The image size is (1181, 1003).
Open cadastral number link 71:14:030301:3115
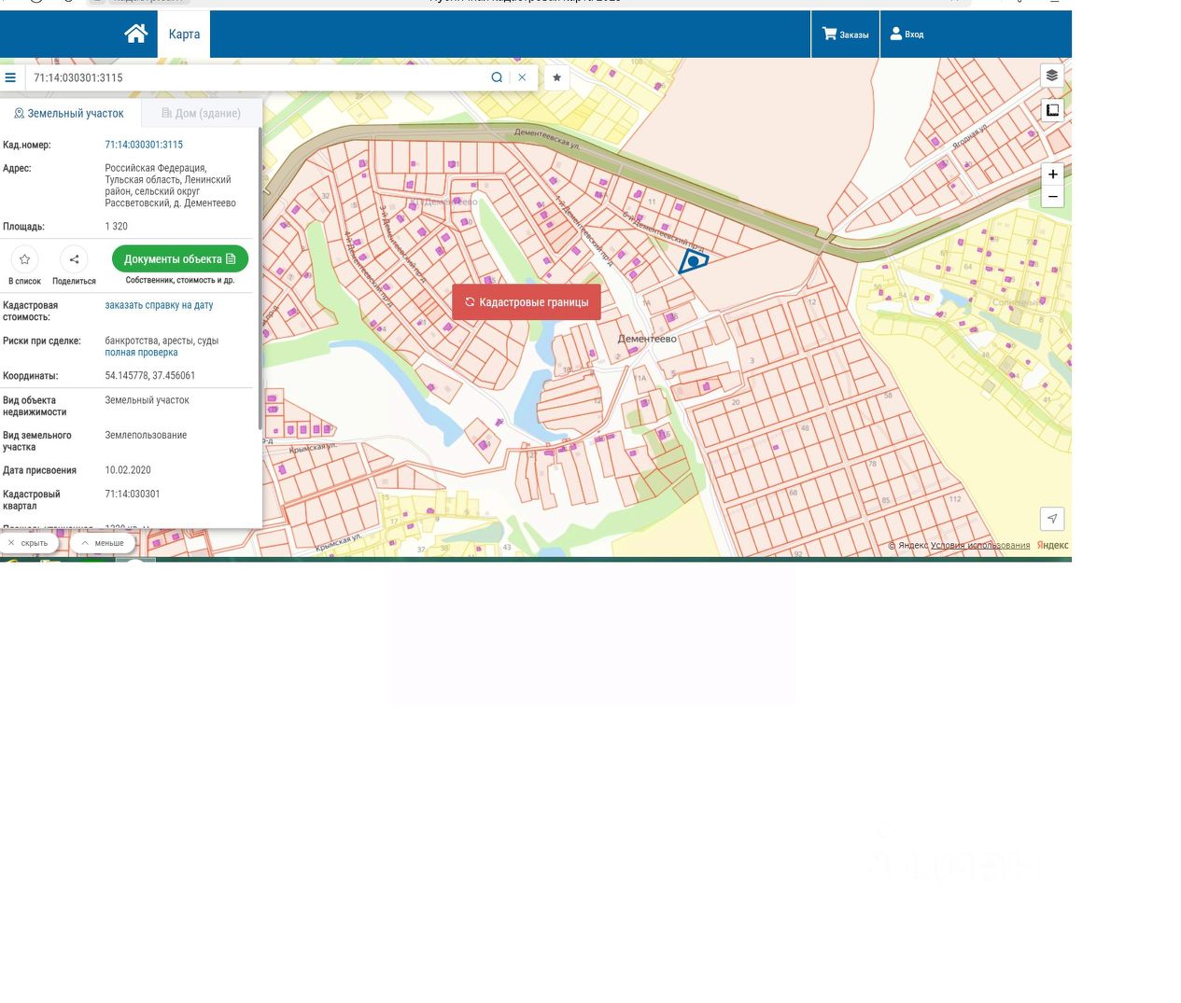pos(144,145)
